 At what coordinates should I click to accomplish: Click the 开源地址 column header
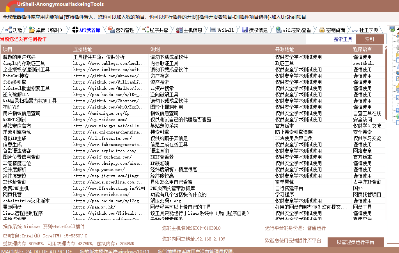312,49
